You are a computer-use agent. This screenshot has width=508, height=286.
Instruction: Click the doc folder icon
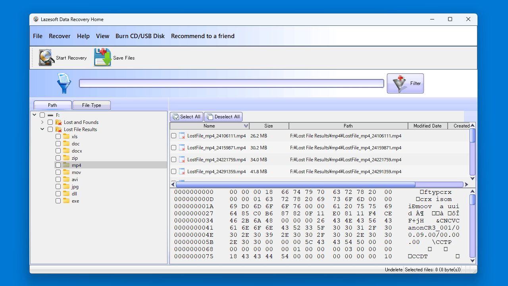pos(66,144)
